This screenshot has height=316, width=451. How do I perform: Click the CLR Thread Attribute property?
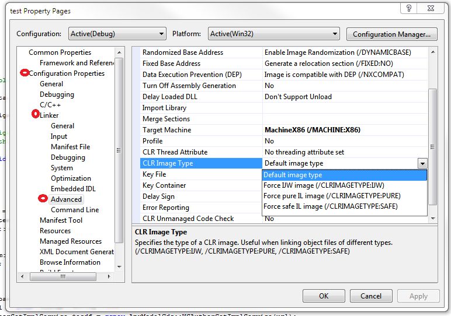[175, 152]
